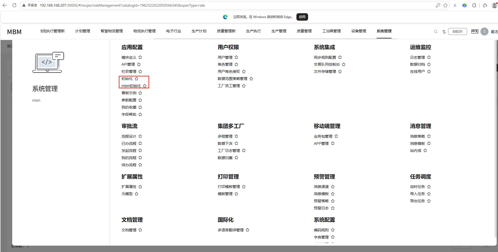Favorite 定时任务 using its star
Image resolution: width=498 pixels, height=252 pixels.
coord(429,187)
